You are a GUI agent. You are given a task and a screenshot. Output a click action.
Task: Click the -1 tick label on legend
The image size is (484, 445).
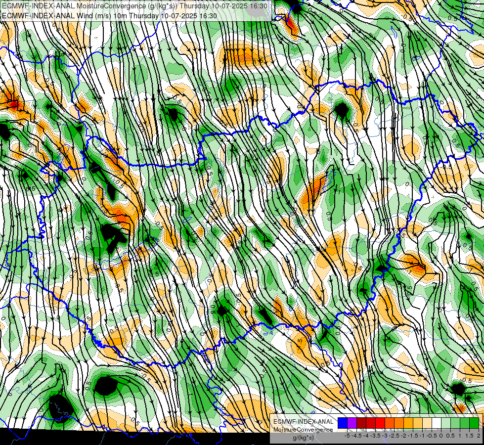click(422, 436)
